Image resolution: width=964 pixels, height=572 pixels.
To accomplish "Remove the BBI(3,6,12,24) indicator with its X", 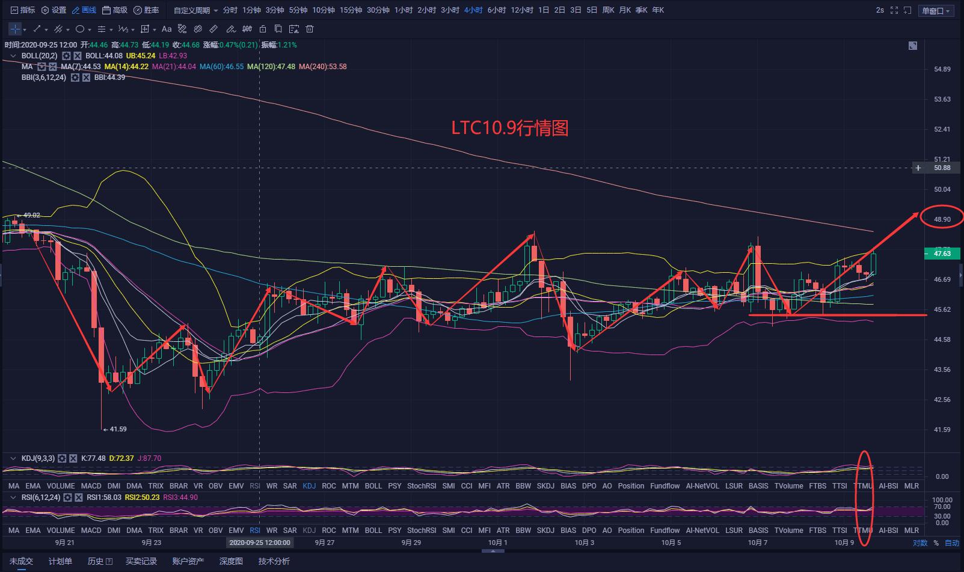I will click(x=86, y=78).
